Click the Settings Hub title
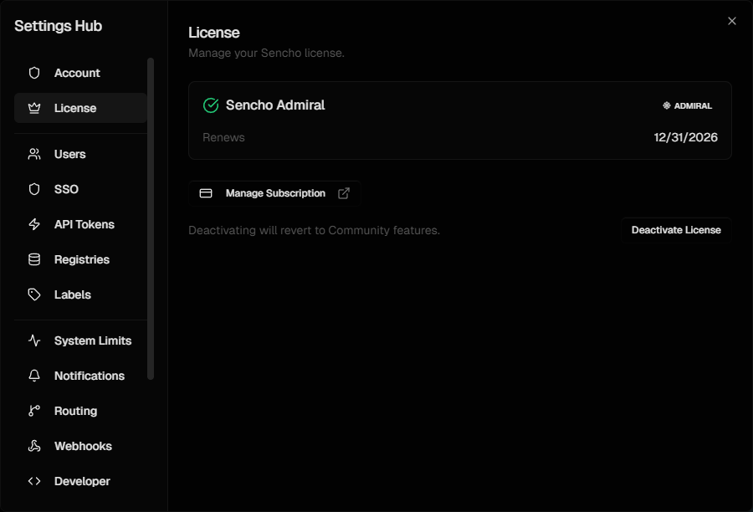753x512 pixels. click(x=58, y=26)
